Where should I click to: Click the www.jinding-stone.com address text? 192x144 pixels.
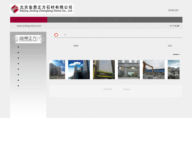point(29,26)
